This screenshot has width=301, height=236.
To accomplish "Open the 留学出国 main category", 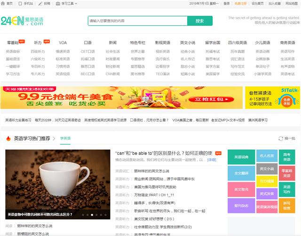I will (213, 43).
